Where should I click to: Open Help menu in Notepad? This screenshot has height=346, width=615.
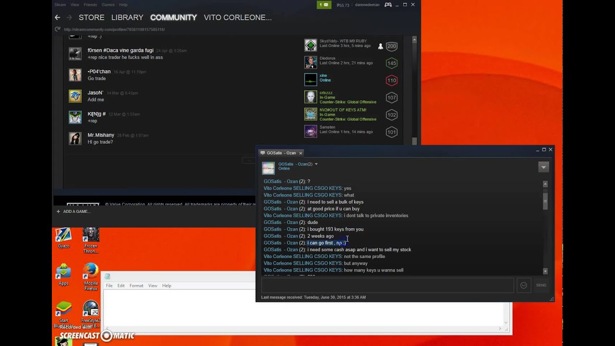coord(167,285)
